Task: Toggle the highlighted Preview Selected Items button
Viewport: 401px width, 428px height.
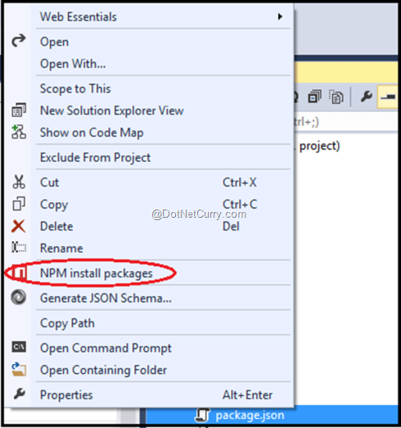Action: coord(388,97)
